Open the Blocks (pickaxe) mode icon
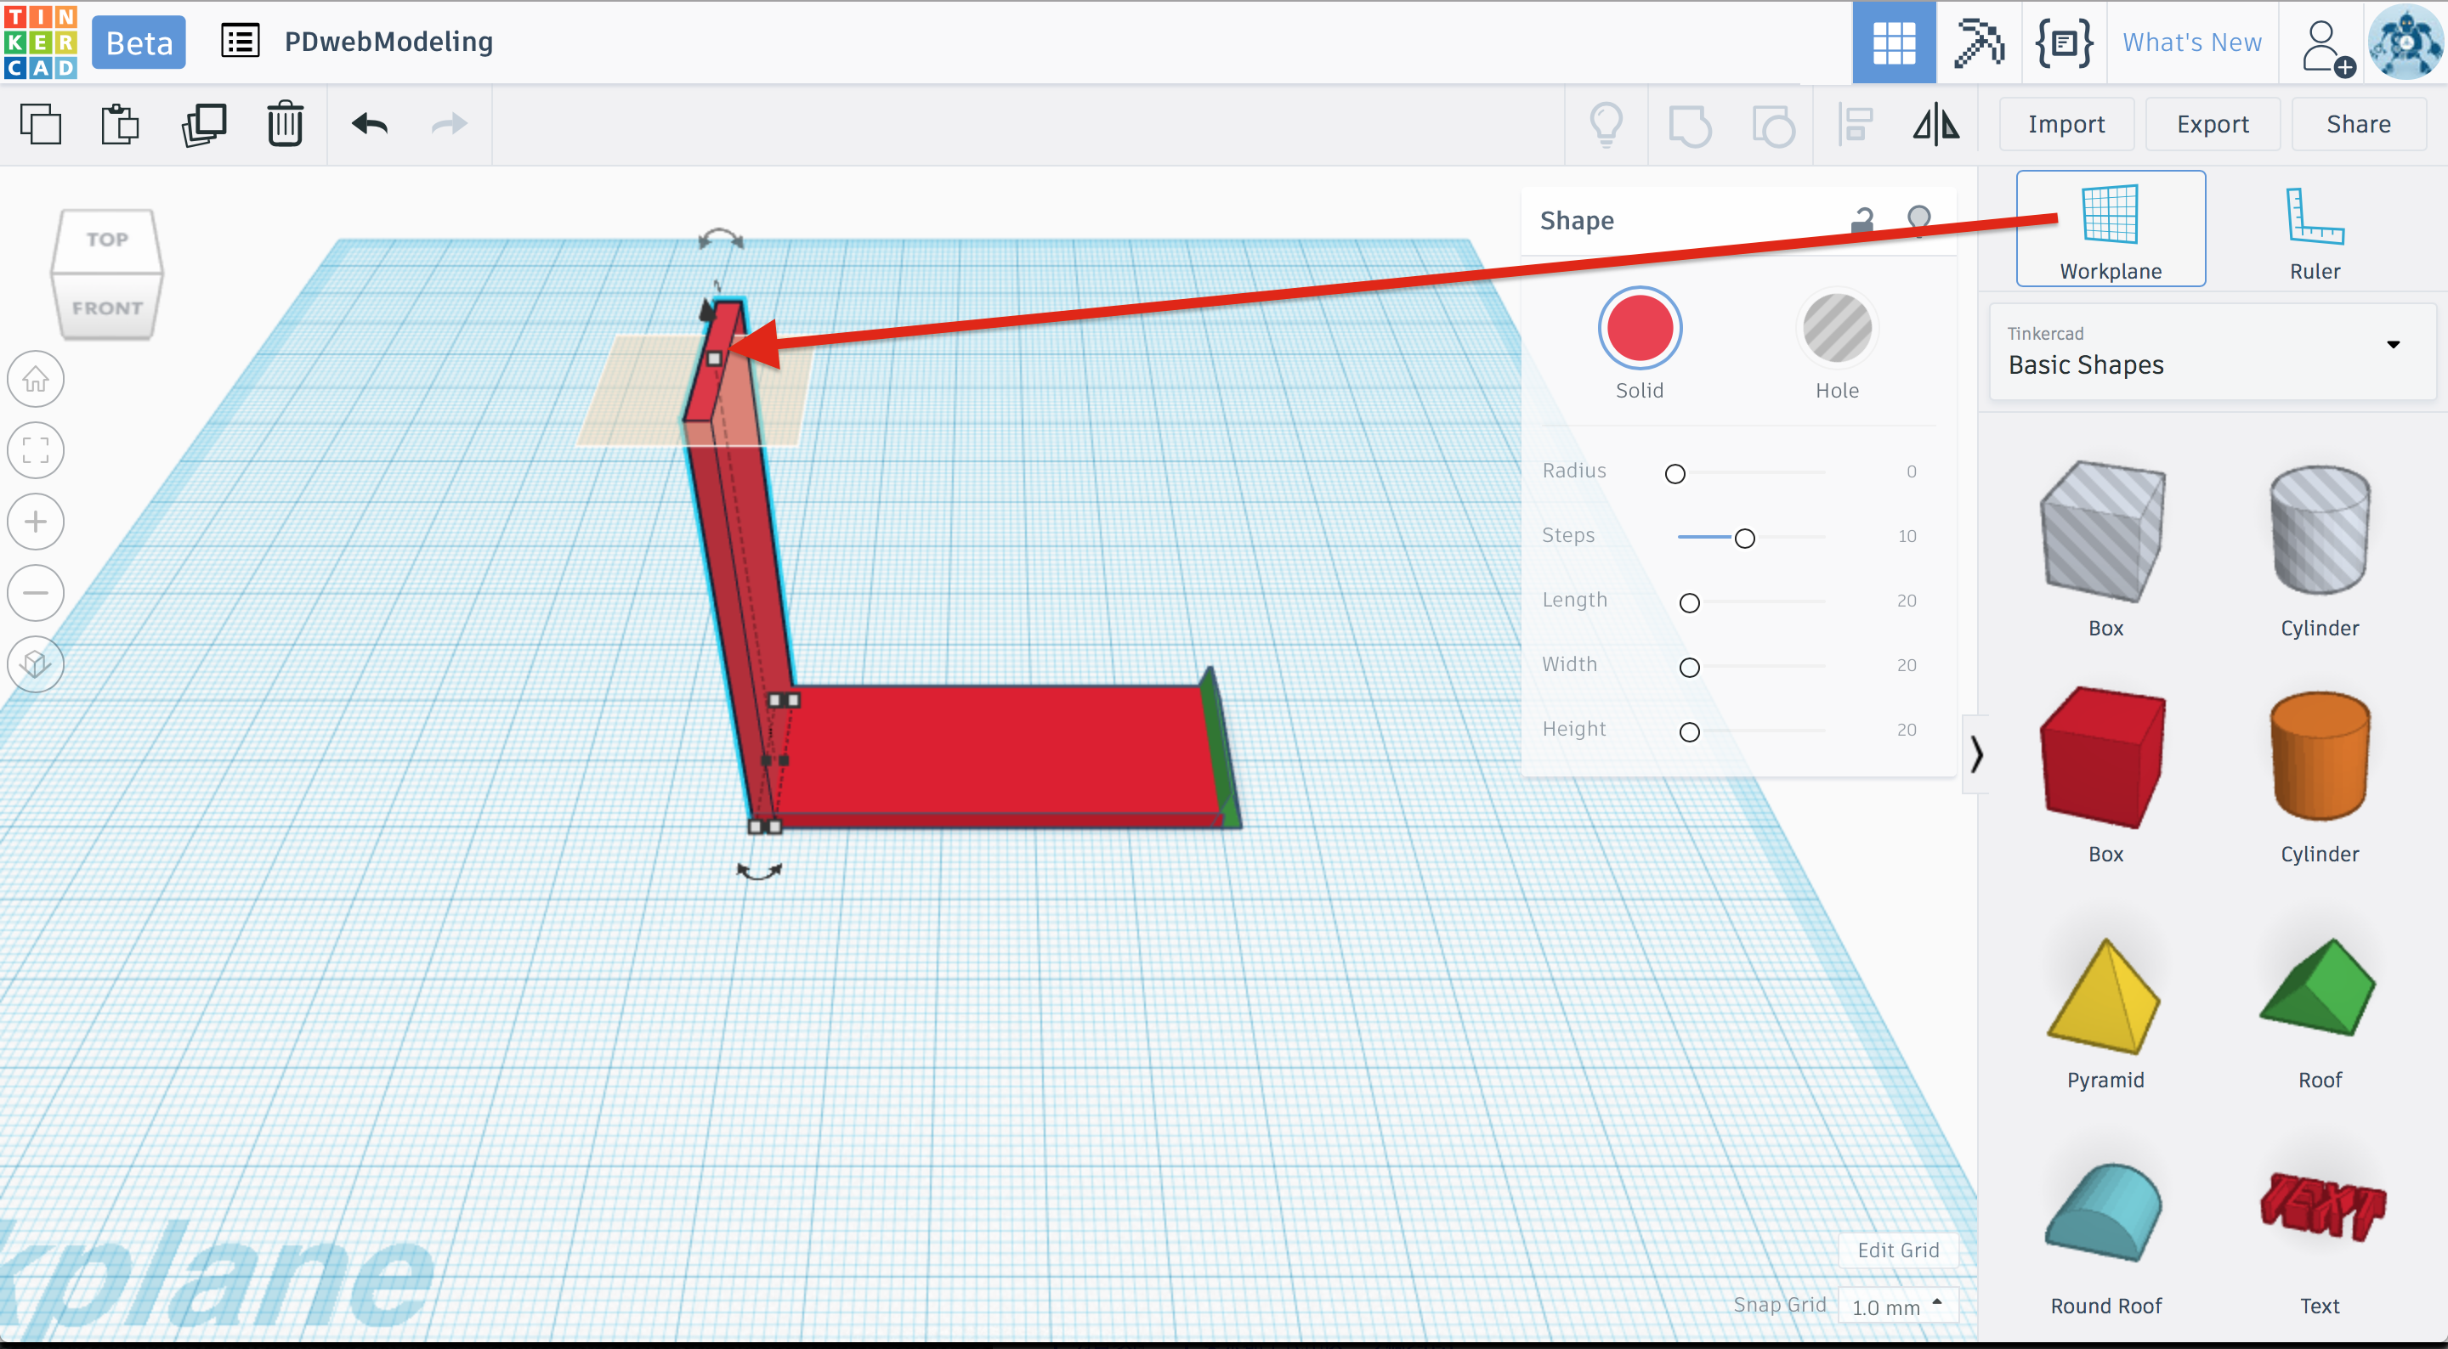Image resolution: width=2448 pixels, height=1349 pixels. (x=1978, y=42)
